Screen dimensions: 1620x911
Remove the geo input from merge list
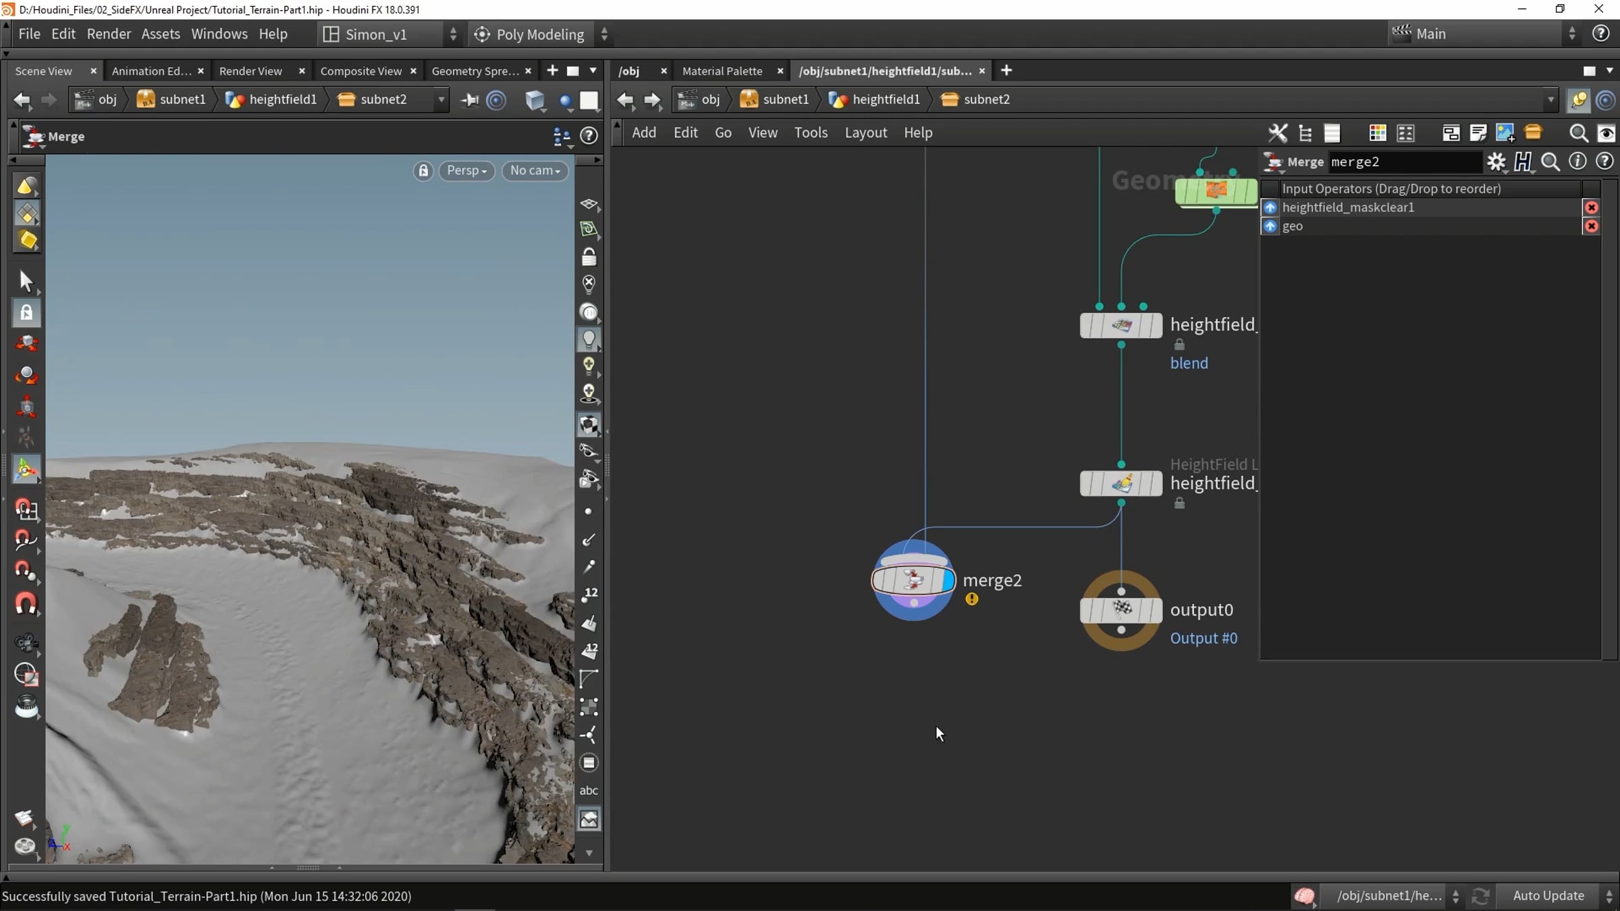click(x=1592, y=226)
